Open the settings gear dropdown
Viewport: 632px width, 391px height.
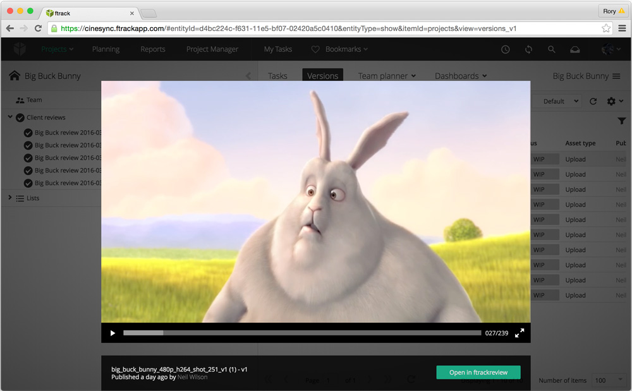[x=615, y=101]
